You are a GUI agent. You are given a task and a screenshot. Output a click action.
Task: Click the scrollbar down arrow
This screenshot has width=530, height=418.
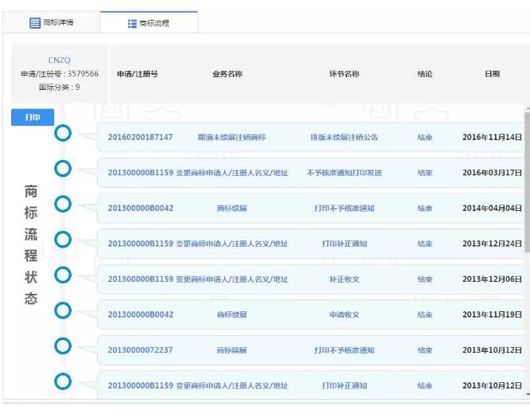point(526,393)
